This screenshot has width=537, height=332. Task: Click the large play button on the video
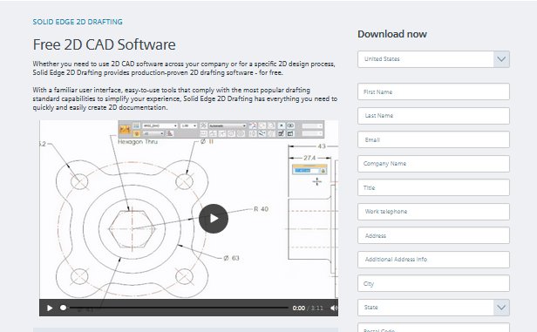[x=214, y=219]
